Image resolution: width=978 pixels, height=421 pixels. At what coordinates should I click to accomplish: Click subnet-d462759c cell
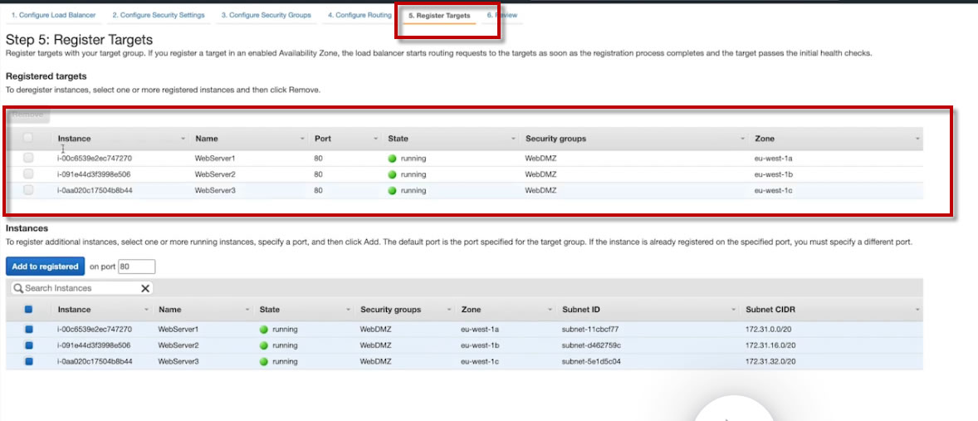(x=591, y=345)
